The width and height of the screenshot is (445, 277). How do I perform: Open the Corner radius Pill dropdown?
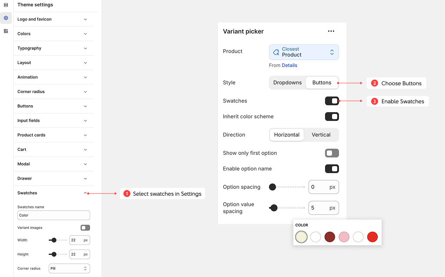pos(70,268)
